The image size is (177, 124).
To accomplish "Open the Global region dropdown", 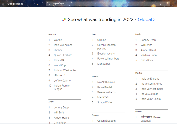I will pyautogui.click(x=146, y=20).
